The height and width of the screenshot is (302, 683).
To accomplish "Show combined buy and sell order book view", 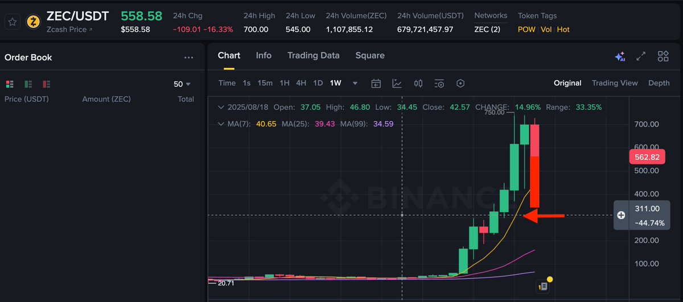I will coord(10,84).
